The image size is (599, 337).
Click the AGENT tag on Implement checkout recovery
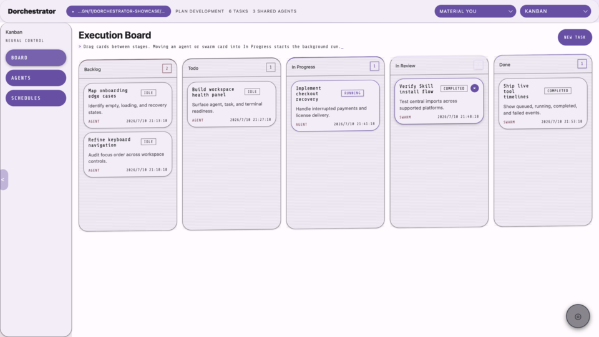click(301, 125)
